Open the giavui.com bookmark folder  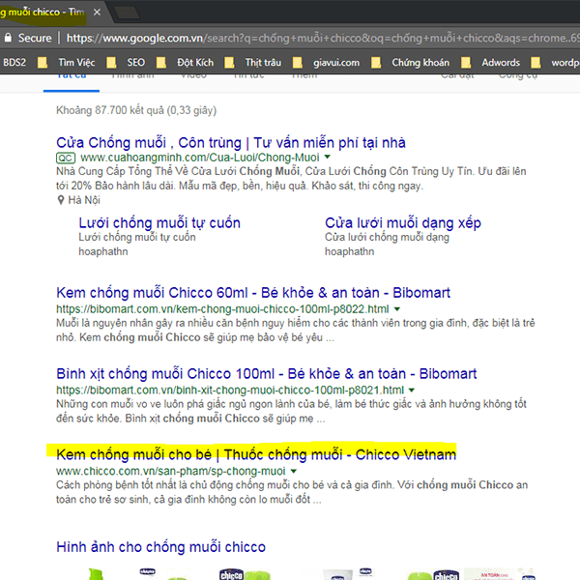[327, 63]
